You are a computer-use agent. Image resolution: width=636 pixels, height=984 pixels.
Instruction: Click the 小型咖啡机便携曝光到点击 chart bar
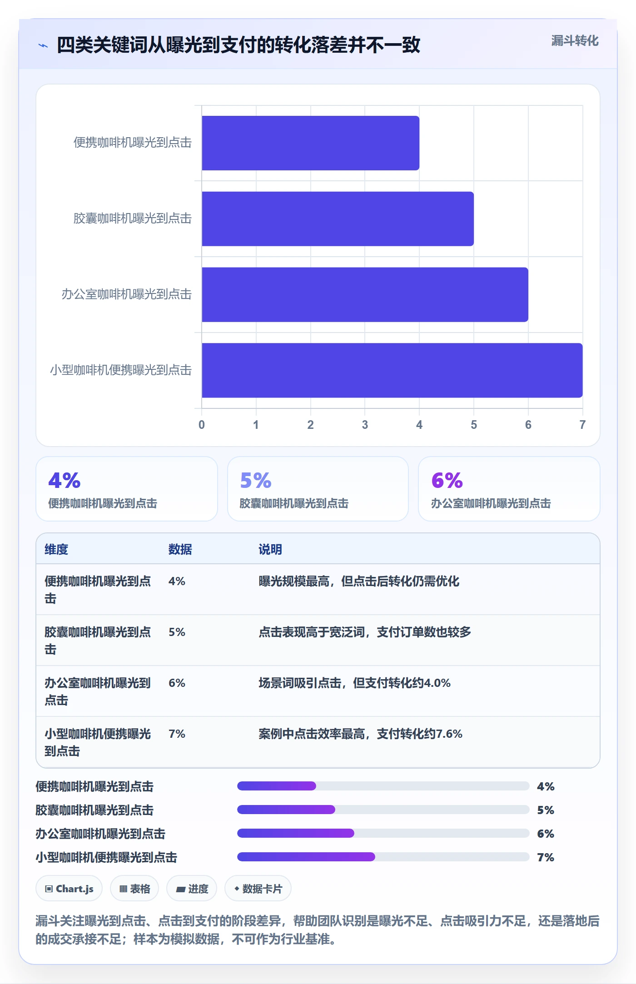(x=392, y=370)
